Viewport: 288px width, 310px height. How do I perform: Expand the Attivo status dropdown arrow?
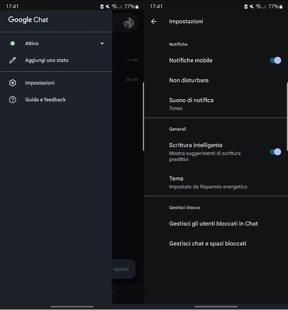point(102,43)
